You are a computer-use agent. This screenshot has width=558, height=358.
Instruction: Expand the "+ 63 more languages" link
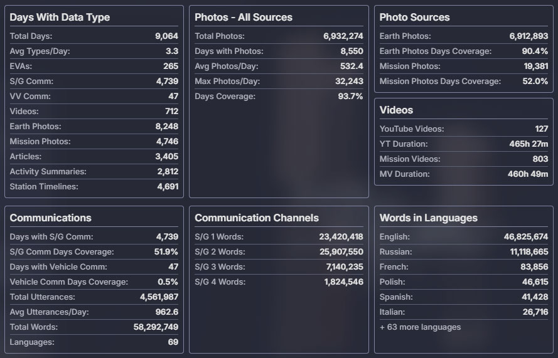(420, 327)
